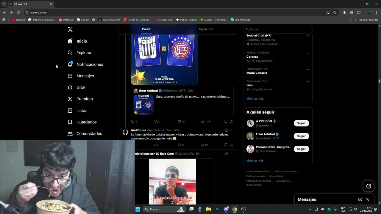Viewport: 381px width, 214px height.
Task: Open Explorar in sidebar
Action: [x=79, y=53]
